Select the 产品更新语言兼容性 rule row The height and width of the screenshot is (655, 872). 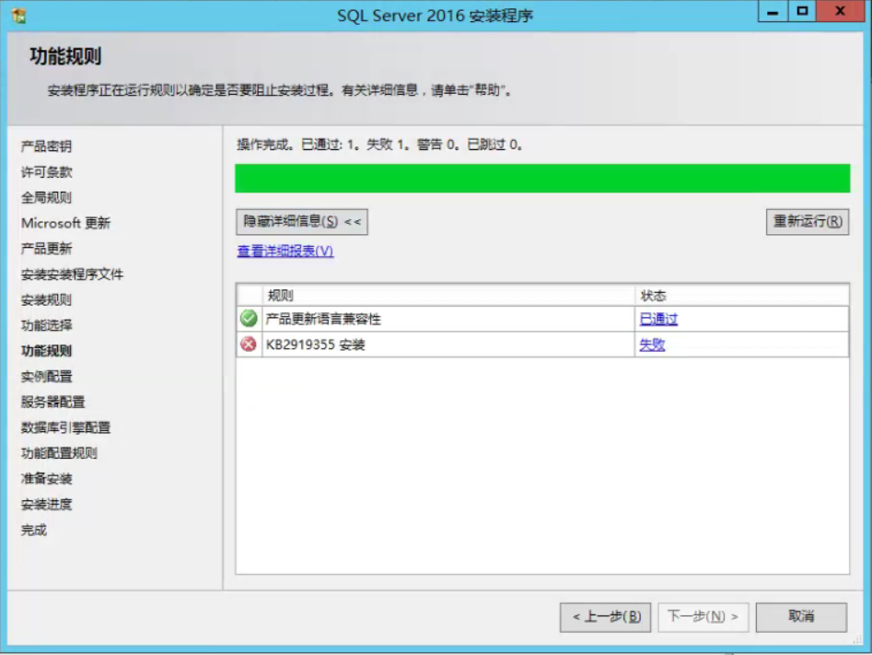click(x=542, y=319)
